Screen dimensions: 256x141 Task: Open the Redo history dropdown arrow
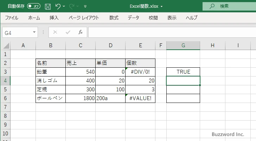[x=78, y=6]
